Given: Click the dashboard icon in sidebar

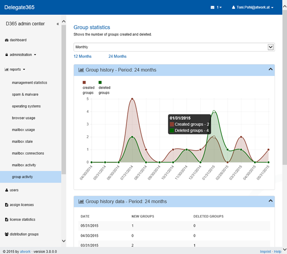Looking at the screenshot, I should pyautogui.click(x=6, y=40).
